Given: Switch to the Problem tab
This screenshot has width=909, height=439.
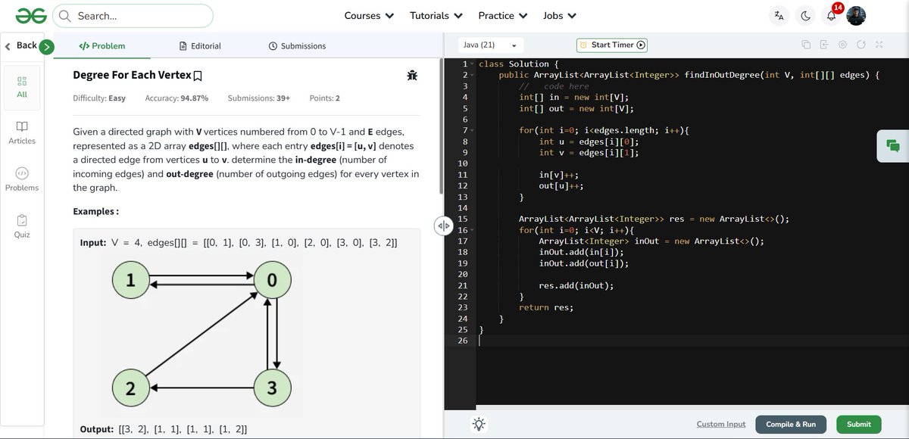Looking at the screenshot, I should tap(102, 45).
